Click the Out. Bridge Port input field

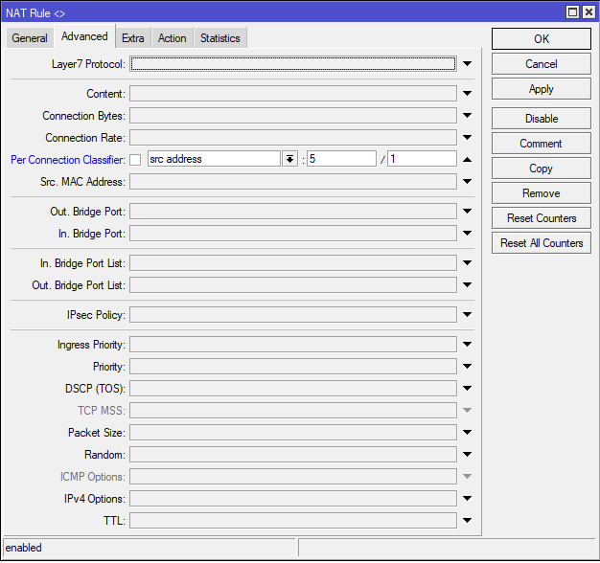click(293, 212)
